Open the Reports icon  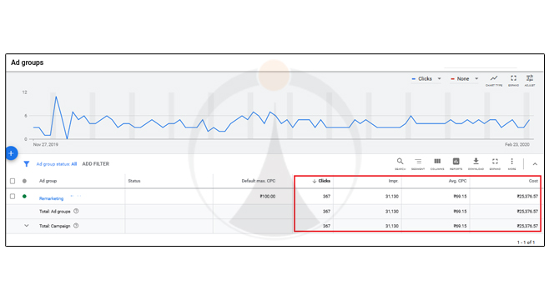[456, 163]
